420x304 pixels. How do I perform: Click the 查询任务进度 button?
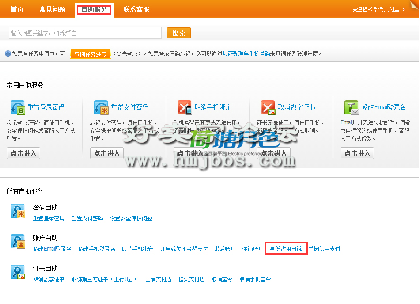tap(90, 54)
